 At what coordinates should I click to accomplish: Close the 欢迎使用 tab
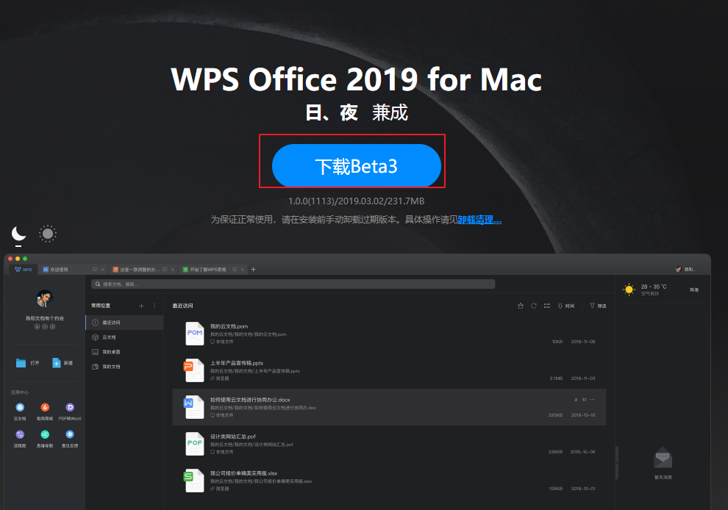[x=103, y=270]
